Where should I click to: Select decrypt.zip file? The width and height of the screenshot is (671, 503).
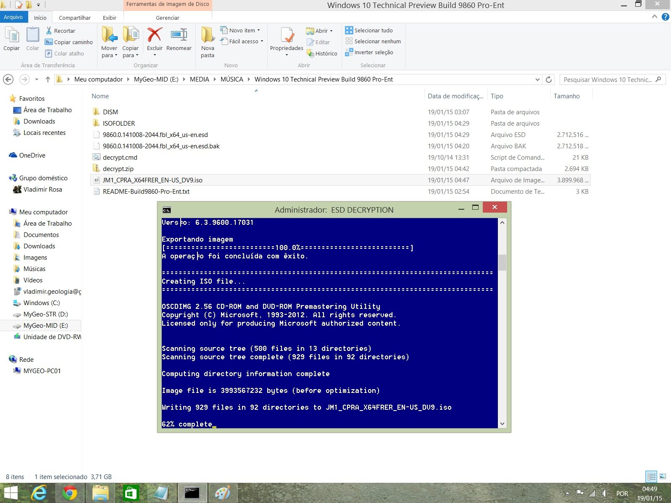[118, 169]
